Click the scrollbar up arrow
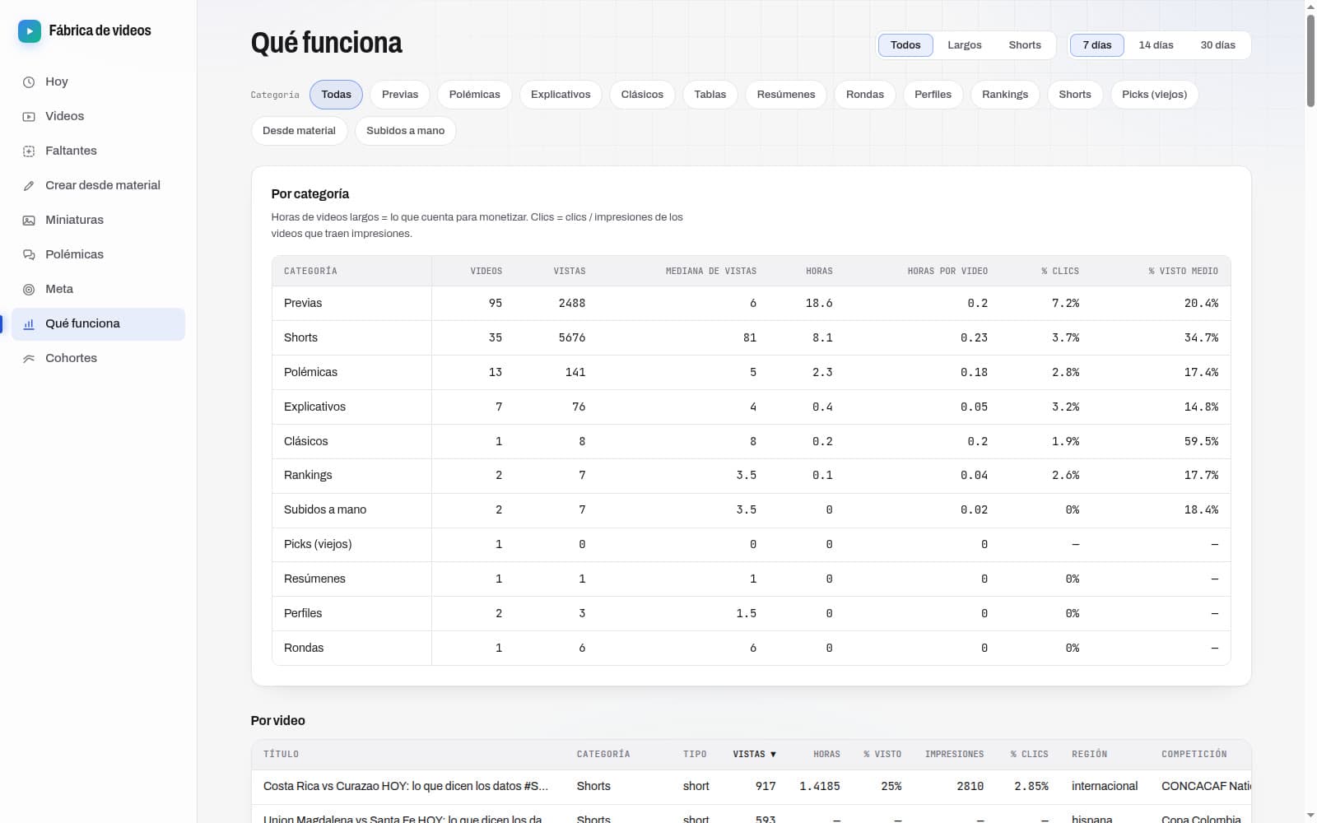 (x=1310, y=7)
